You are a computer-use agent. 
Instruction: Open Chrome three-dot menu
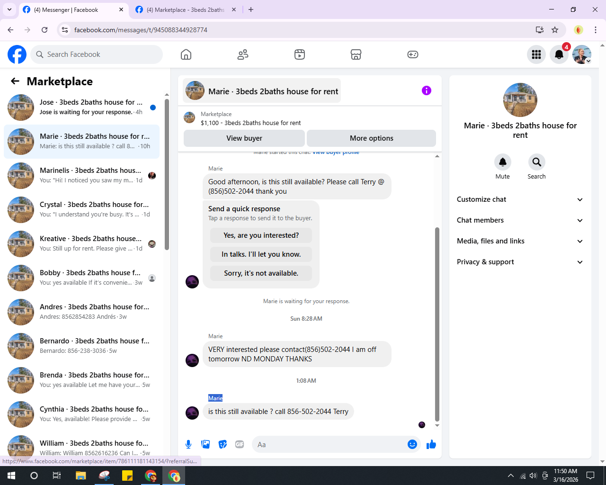click(596, 30)
